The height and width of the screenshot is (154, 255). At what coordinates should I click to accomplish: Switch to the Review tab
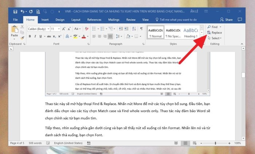click(x=131, y=20)
